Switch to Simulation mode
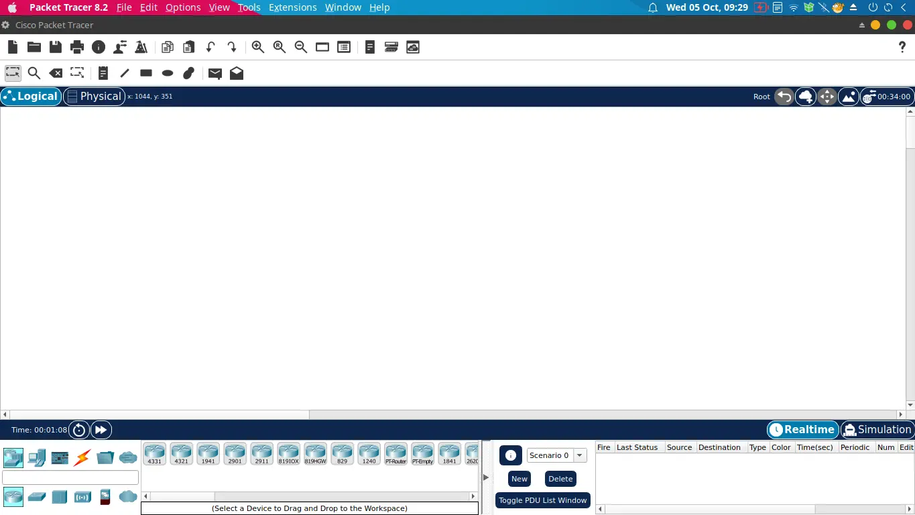The width and height of the screenshot is (915, 515). click(x=877, y=430)
